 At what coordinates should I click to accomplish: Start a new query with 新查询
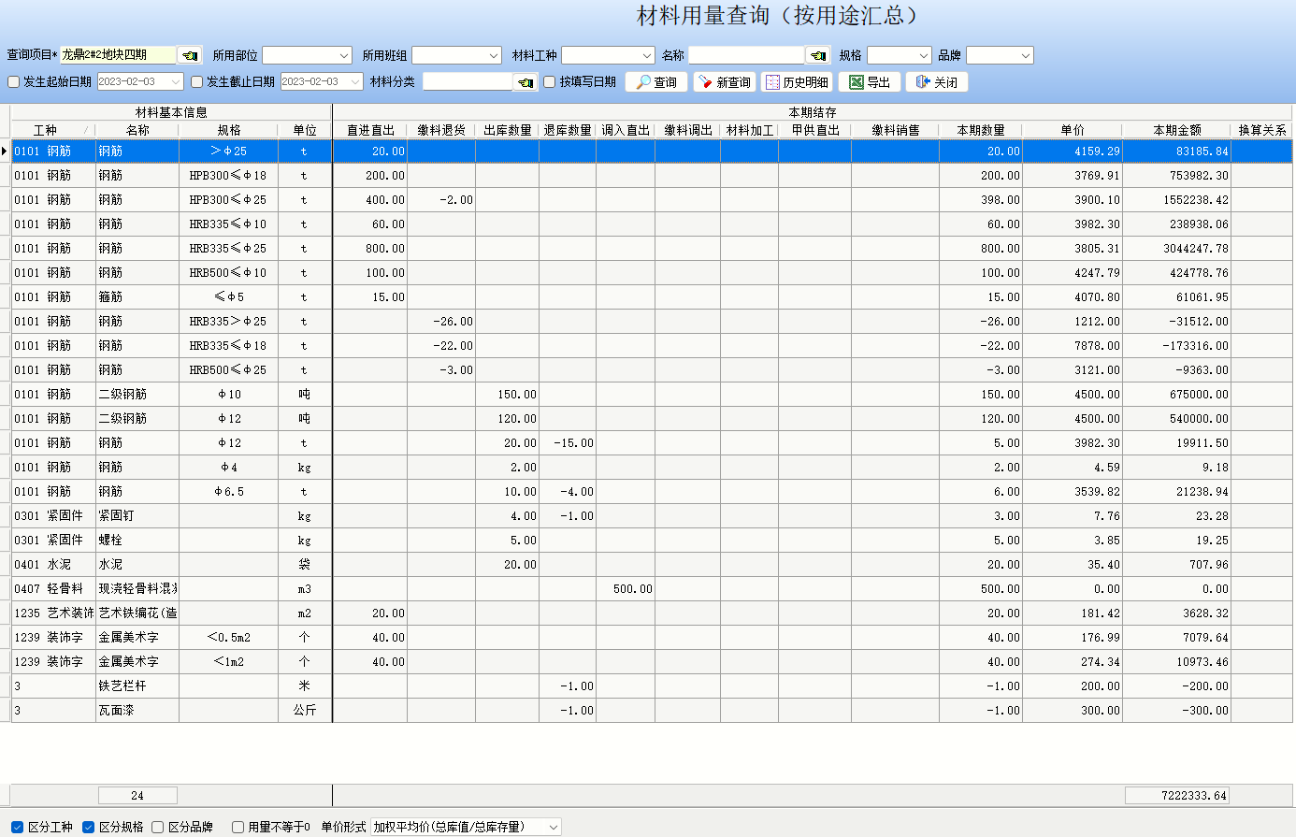725,82
